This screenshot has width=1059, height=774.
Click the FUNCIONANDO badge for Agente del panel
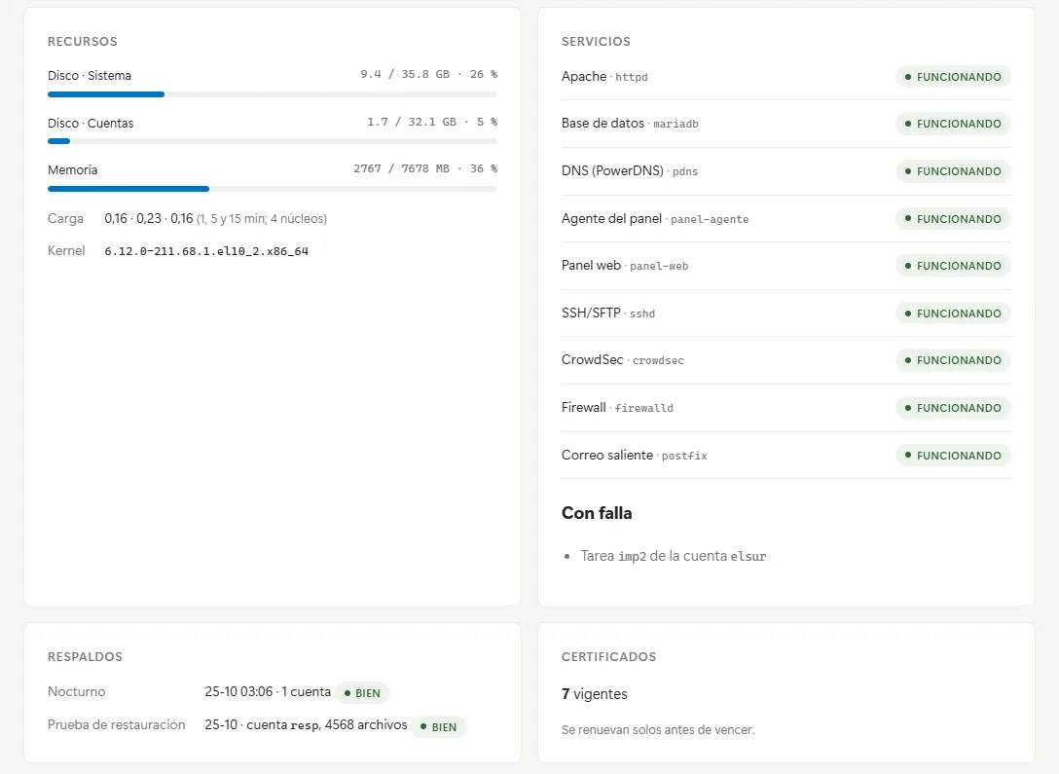pyautogui.click(x=953, y=219)
